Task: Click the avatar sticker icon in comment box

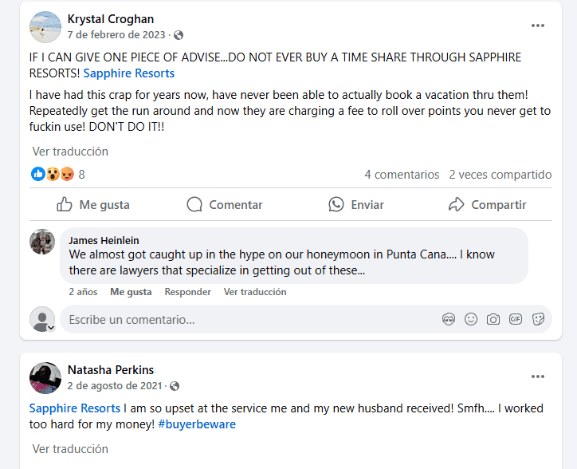Action: point(449,319)
